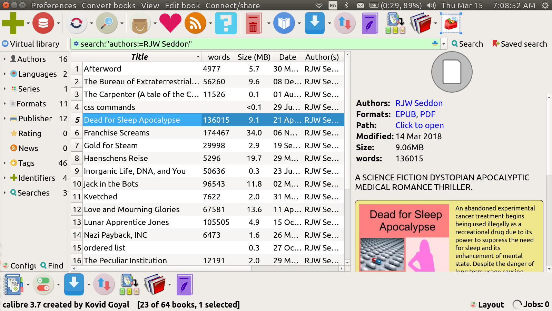The image size is (552, 311).
Task: Open the system volume indicator
Action: (x=431, y=6)
